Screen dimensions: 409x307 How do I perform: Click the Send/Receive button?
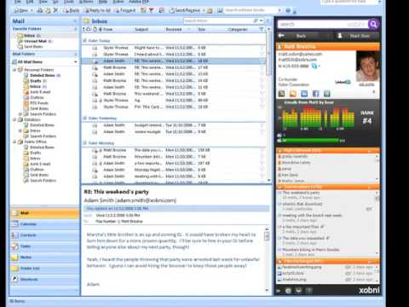pyautogui.click(x=186, y=10)
